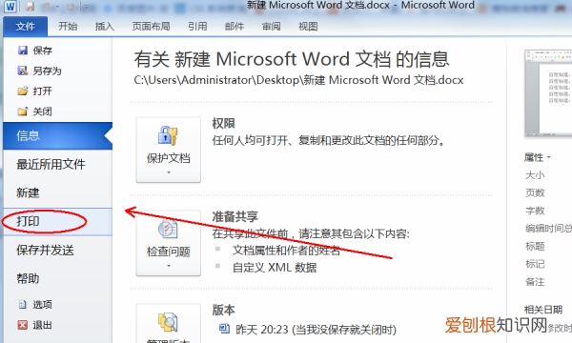Switch to the 引用 ribbon tab
The width and height of the screenshot is (572, 343).
pyautogui.click(x=197, y=27)
